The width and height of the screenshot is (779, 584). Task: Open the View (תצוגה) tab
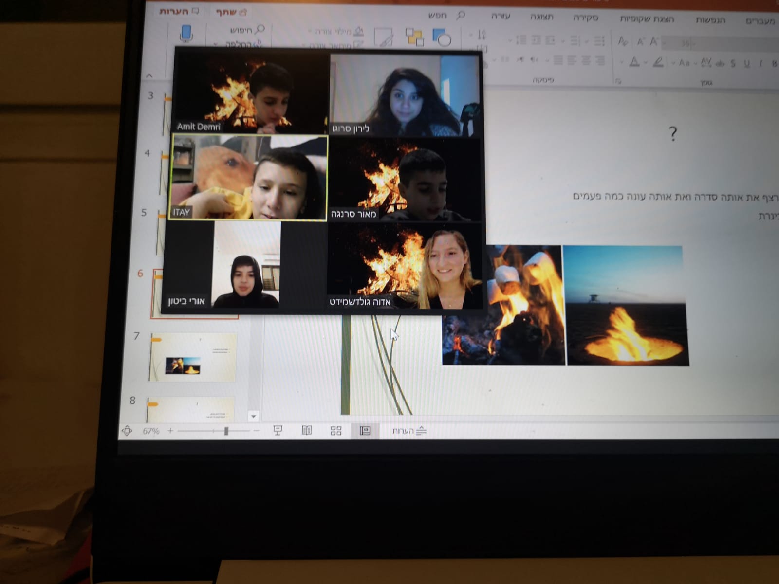tap(542, 17)
